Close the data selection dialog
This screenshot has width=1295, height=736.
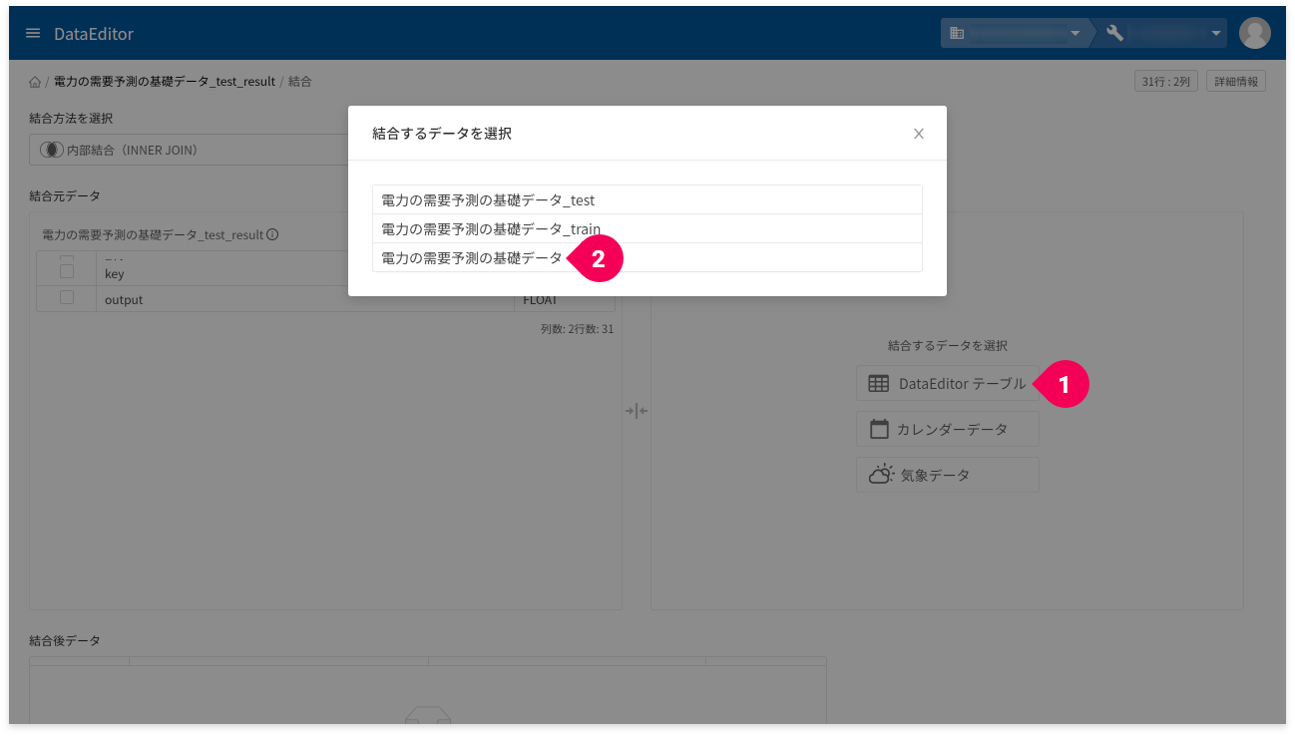coord(919,134)
